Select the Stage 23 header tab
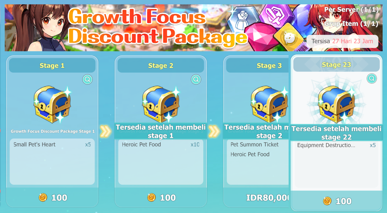 (336, 65)
